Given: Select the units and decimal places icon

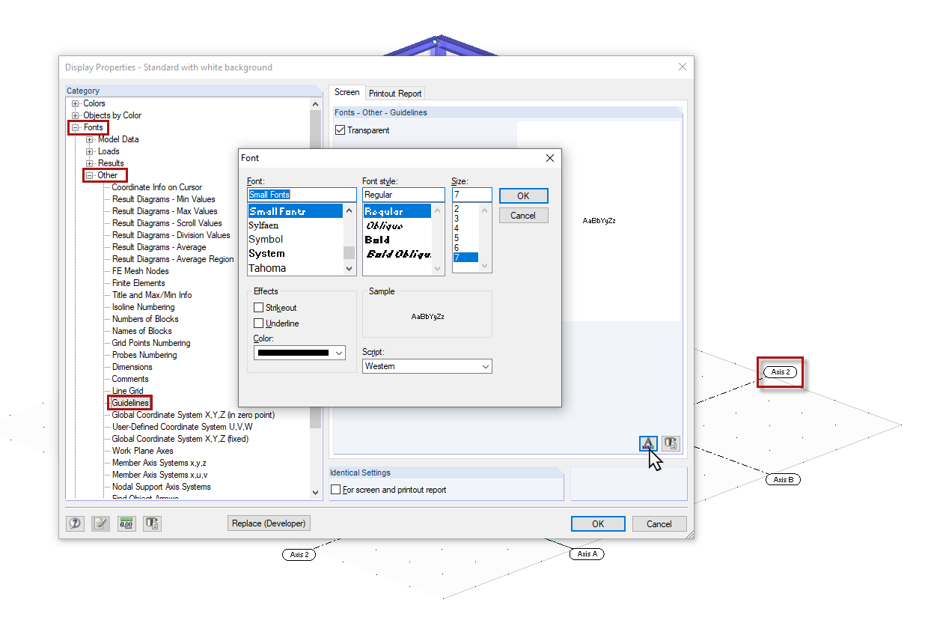Looking at the screenshot, I should click(x=126, y=523).
